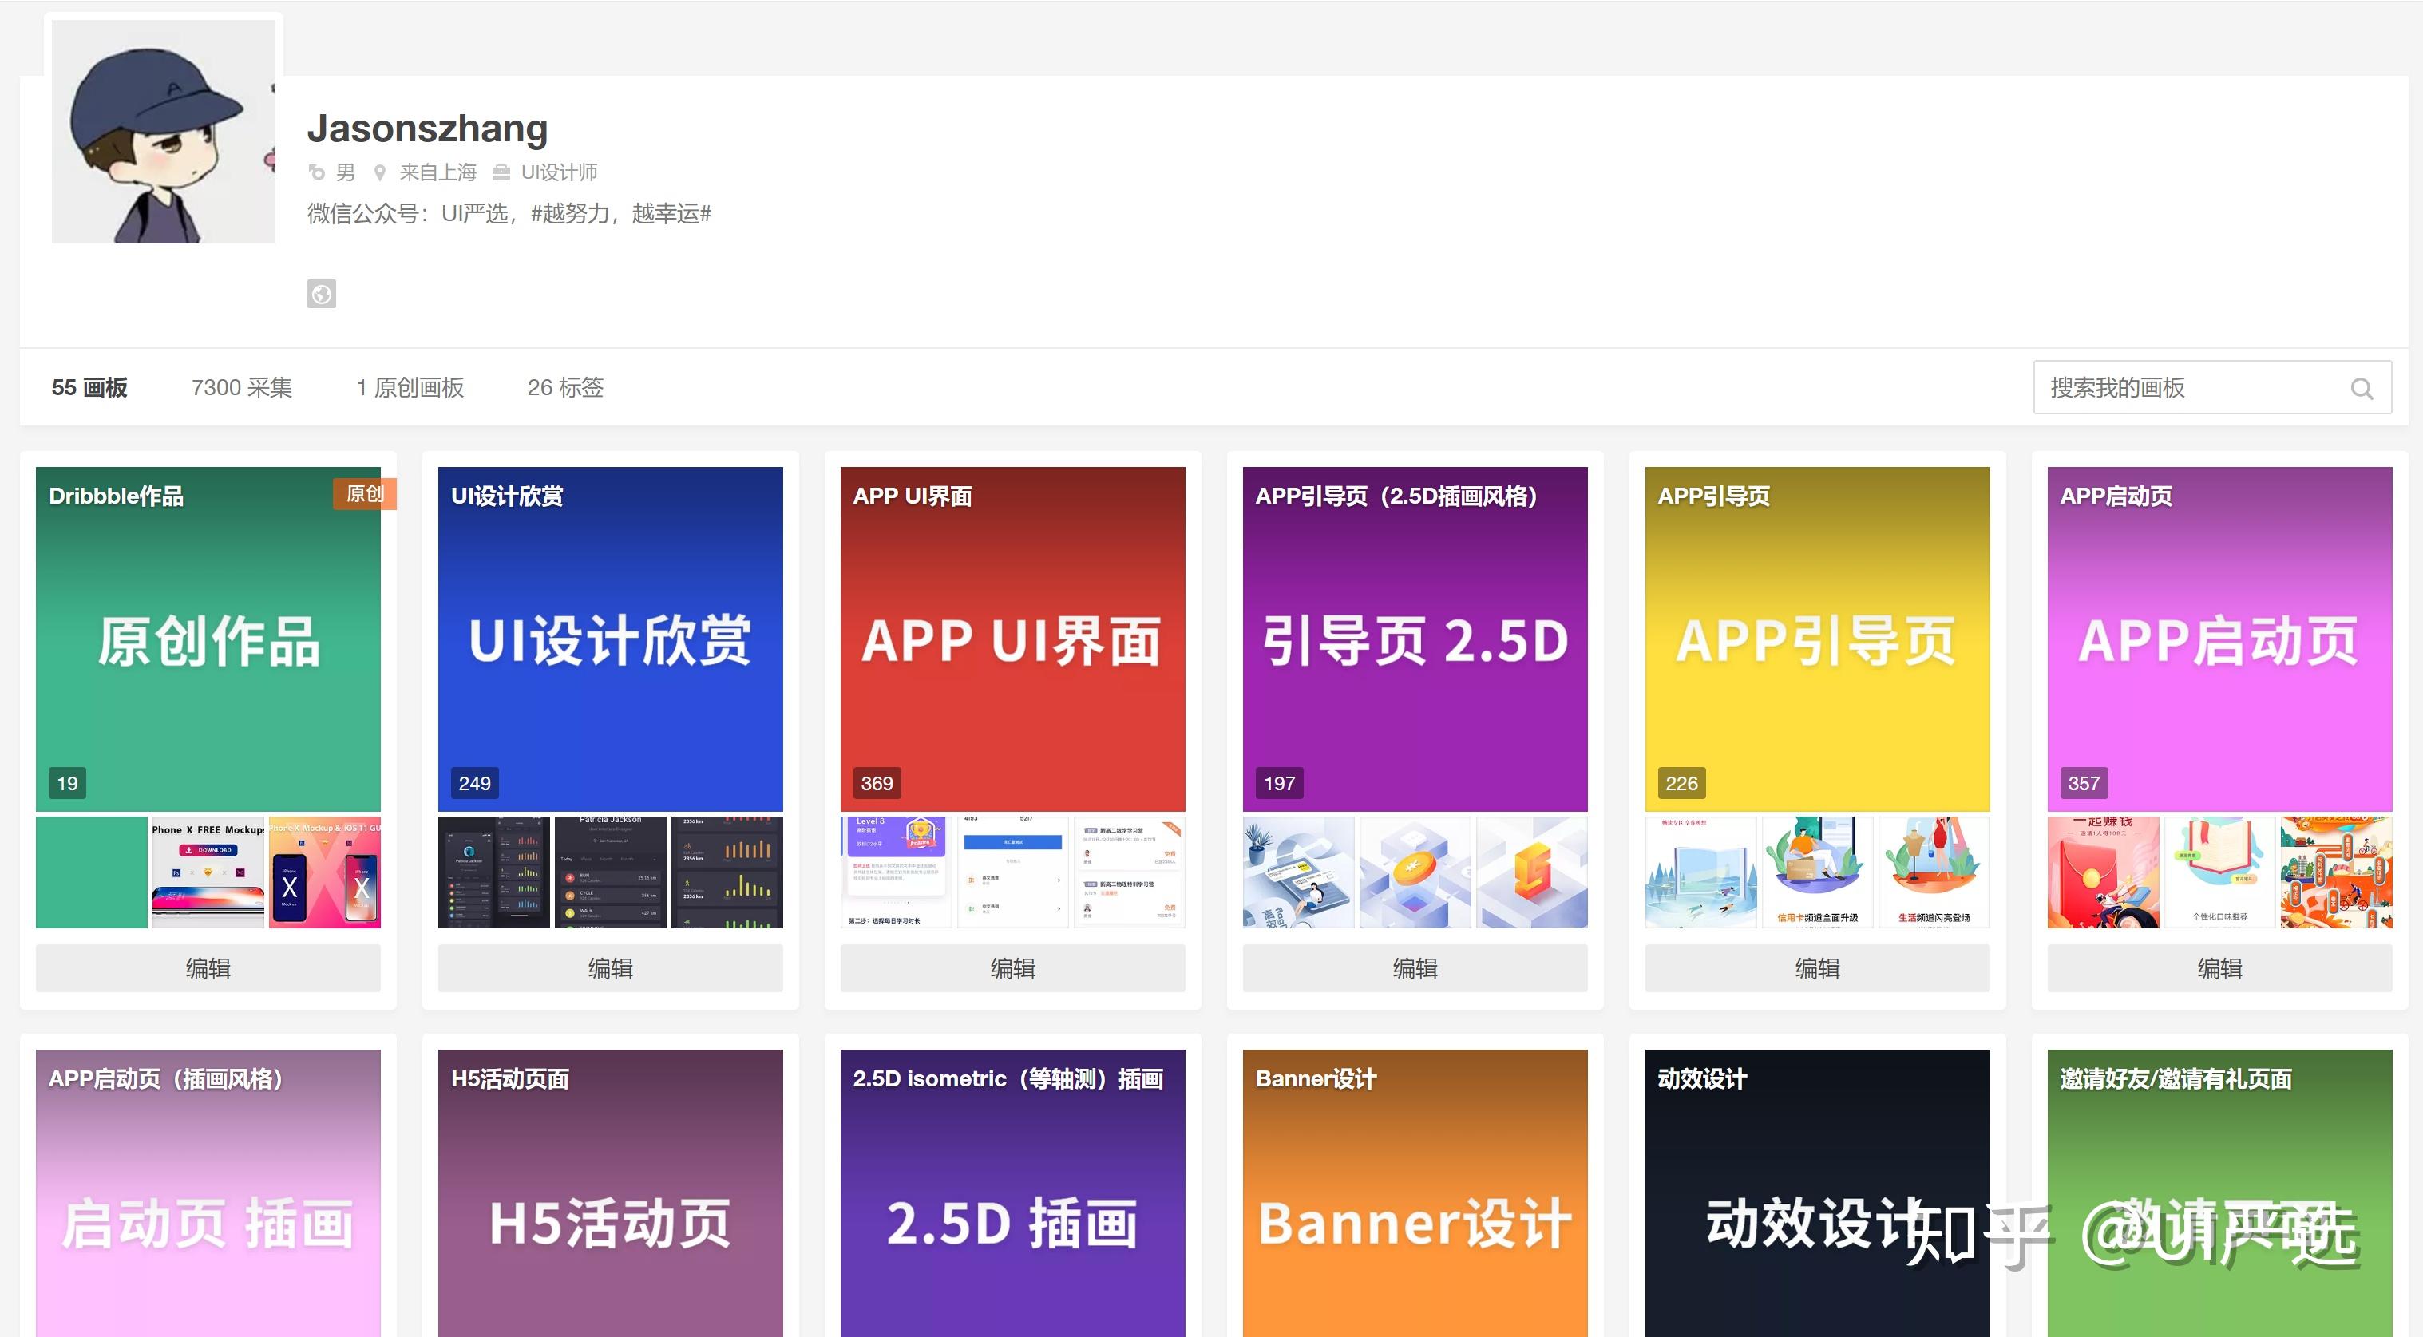Image resolution: width=2423 pixels, height=1337 pixels.
Task: Open the orange Banner设计 board cover
Action: tap(1415, 1194)
